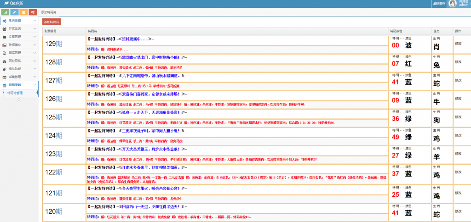This screenshot has width=471, height=222.
Task: Expand the 开奖系统 sidebar menu
Action: coord(18,29)
